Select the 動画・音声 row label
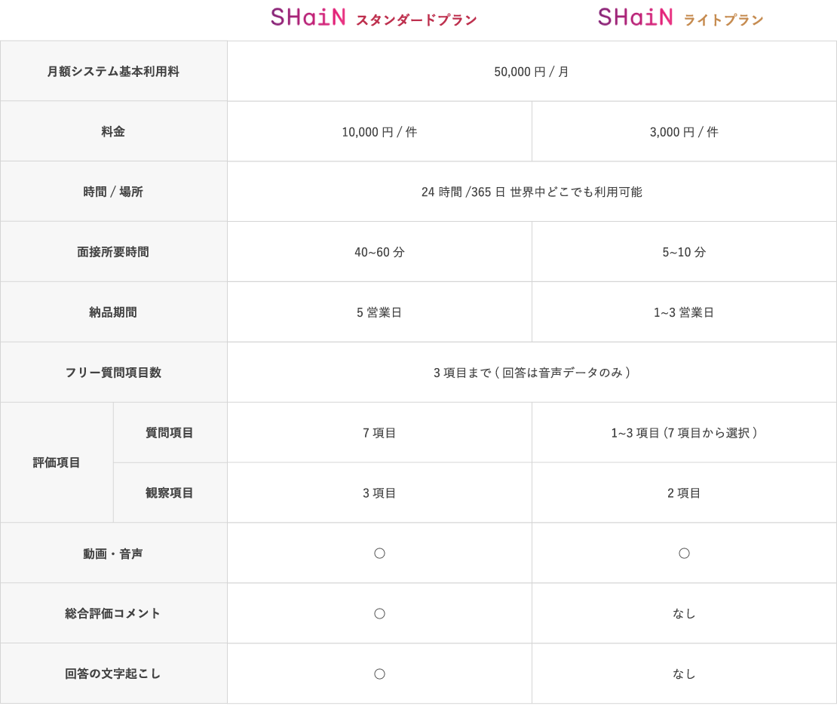Screen dimensions: 837x709 click(113, 554)
